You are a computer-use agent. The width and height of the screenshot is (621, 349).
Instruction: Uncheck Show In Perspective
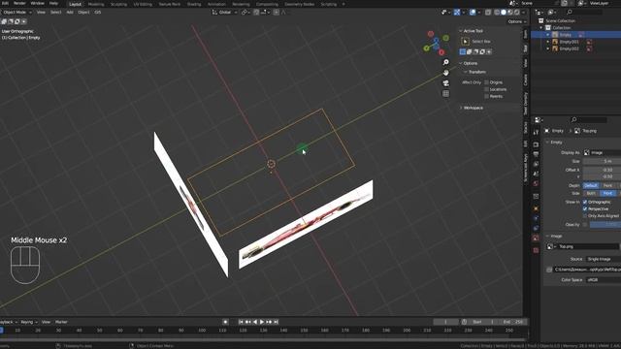click(585, 209)
